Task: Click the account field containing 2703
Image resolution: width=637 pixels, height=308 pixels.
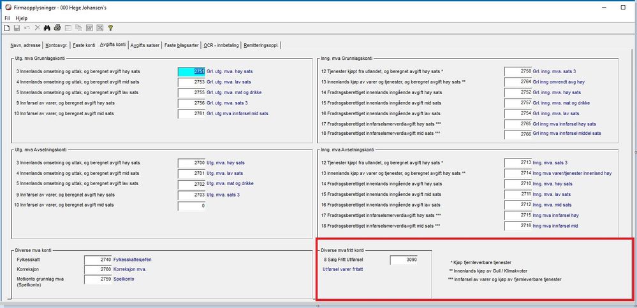Action: [x=191, y=195]
